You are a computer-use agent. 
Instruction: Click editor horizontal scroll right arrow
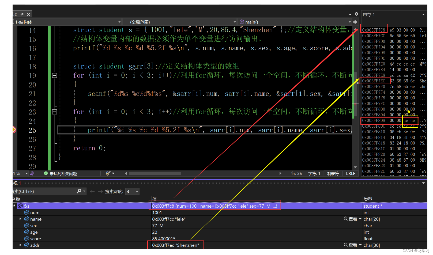click(x=280, y=173)
